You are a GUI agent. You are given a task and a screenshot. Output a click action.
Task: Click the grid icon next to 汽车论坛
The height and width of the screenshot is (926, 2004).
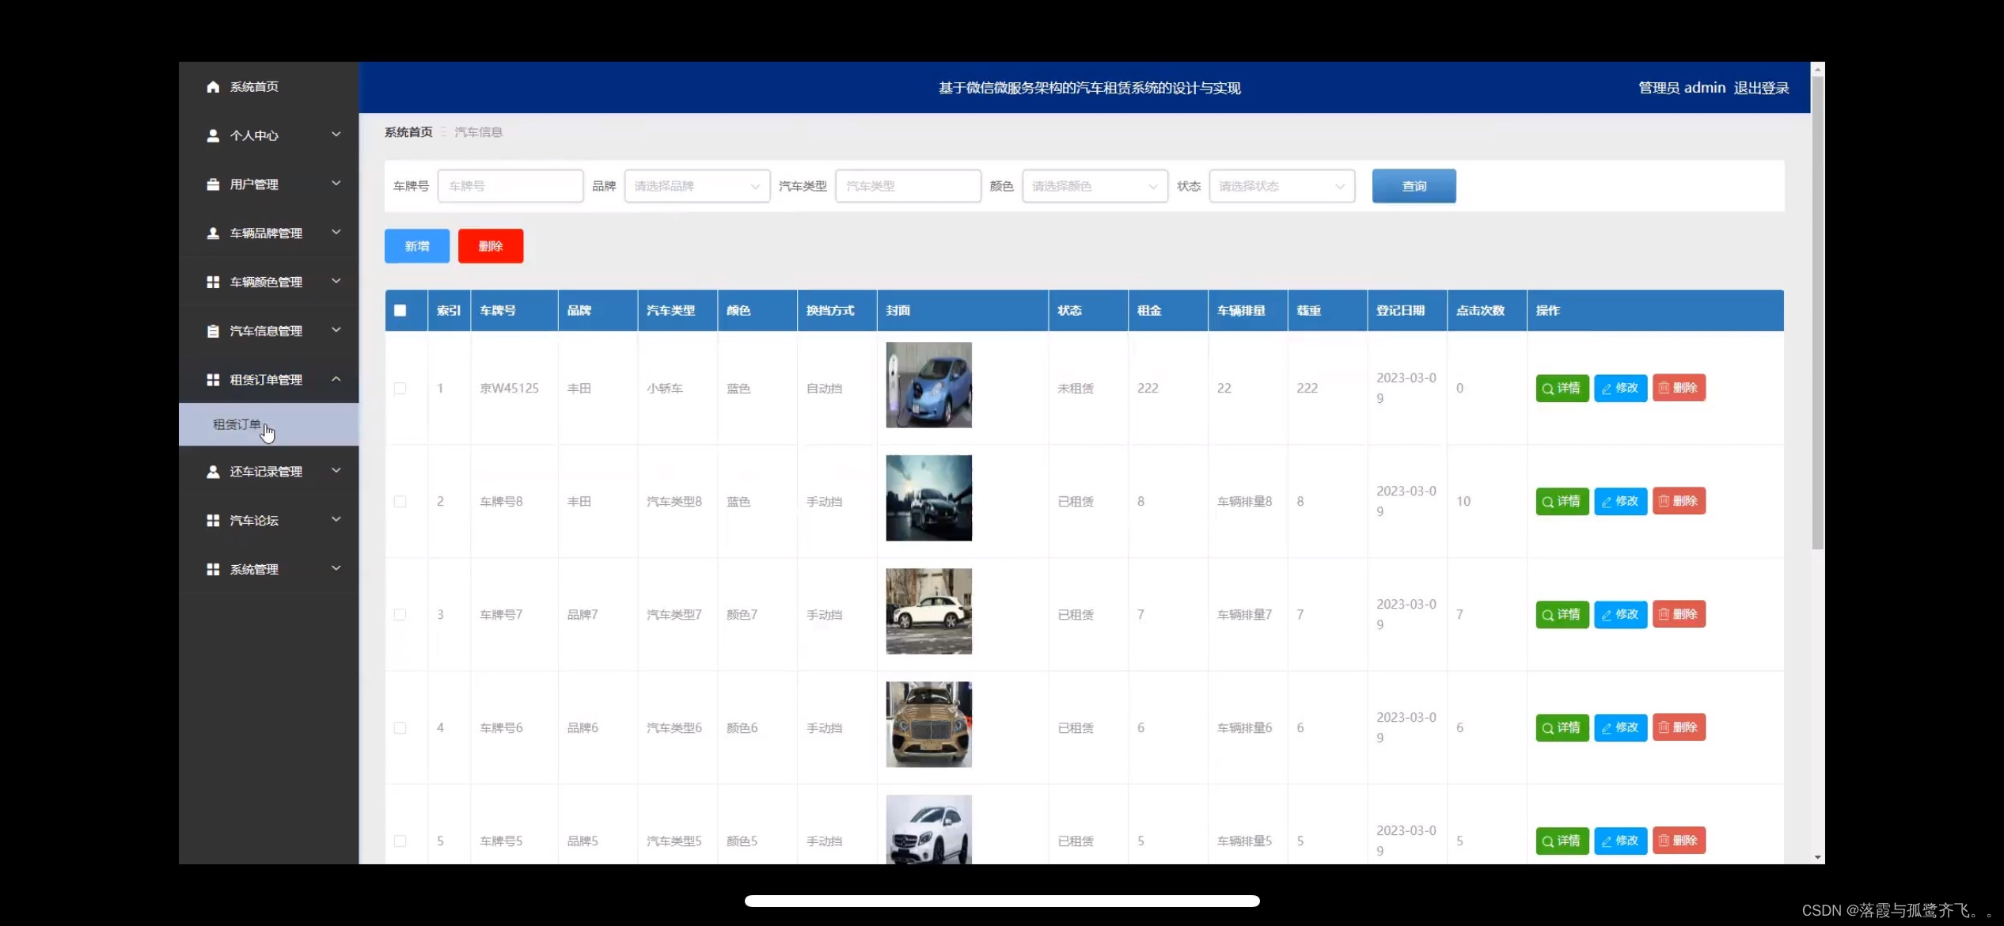coord(213,520)
